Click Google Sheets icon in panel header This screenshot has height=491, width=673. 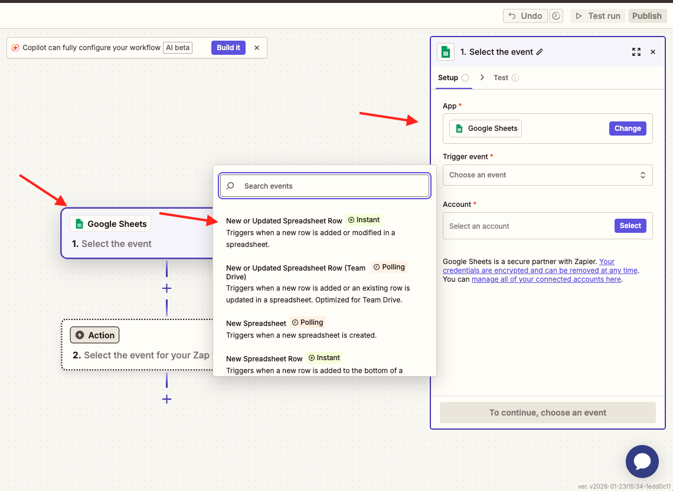pos(446,52)
